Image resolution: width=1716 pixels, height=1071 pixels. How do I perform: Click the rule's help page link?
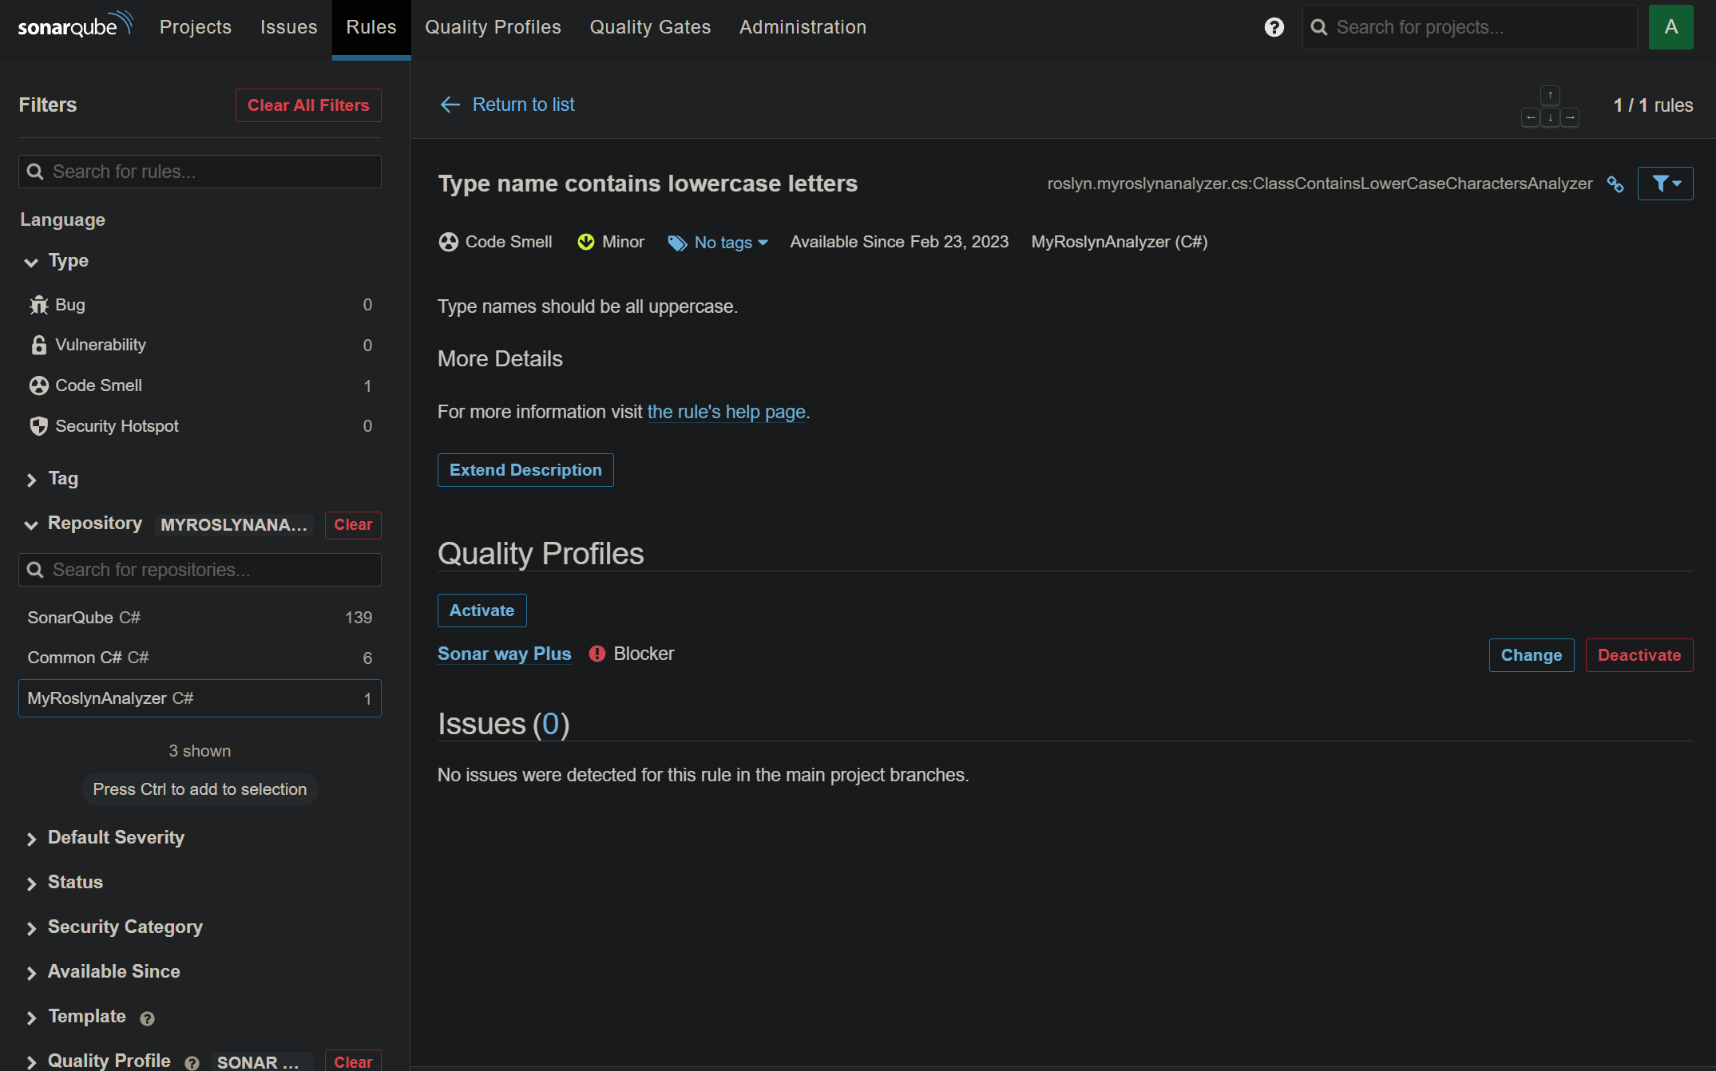pos(727,412)
